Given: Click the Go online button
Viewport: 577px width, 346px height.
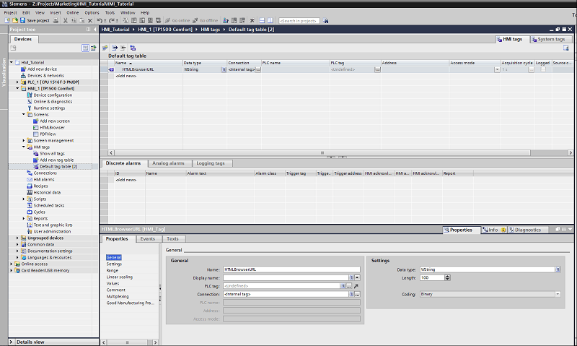Looking at the screenshot, I should (177, 21).
